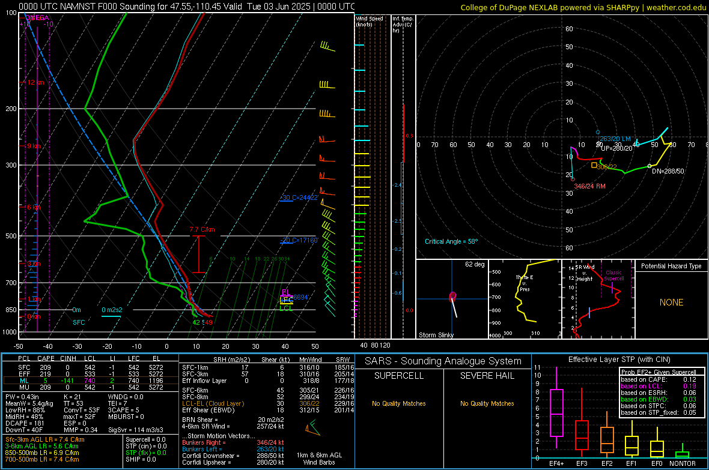Click the magenta EF4+ box plot

(x=556, y=412)
